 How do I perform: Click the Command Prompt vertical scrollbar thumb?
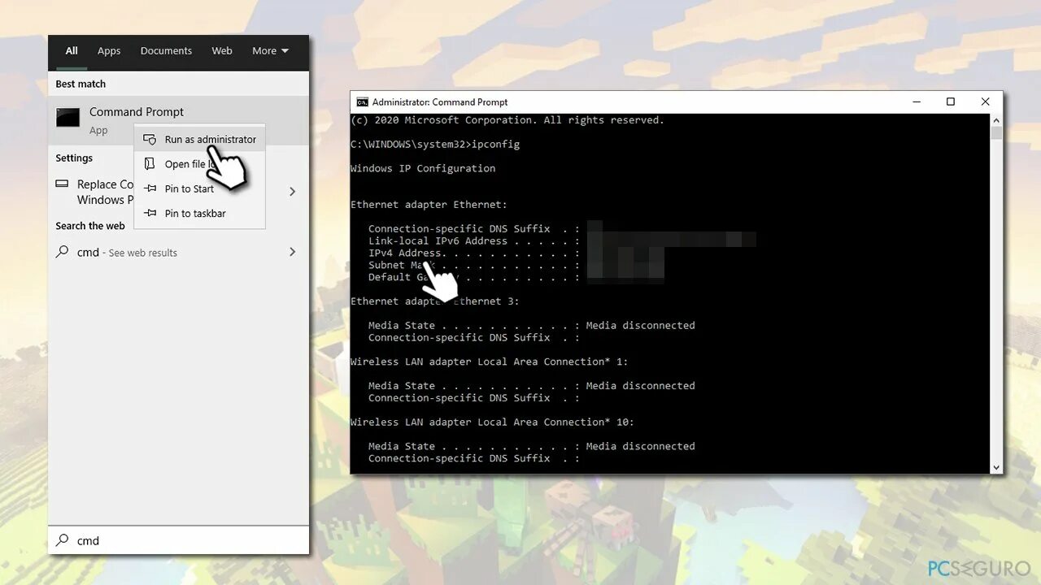pyautogui.click(x=996, y=133)
